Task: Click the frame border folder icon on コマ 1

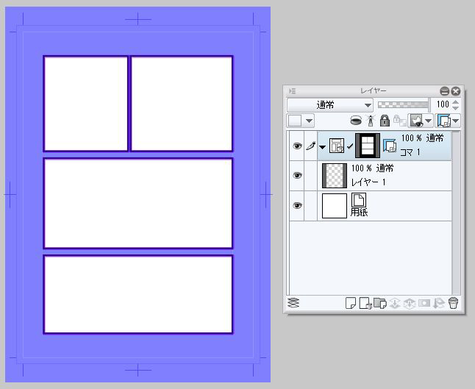Action: pos(337,146)
